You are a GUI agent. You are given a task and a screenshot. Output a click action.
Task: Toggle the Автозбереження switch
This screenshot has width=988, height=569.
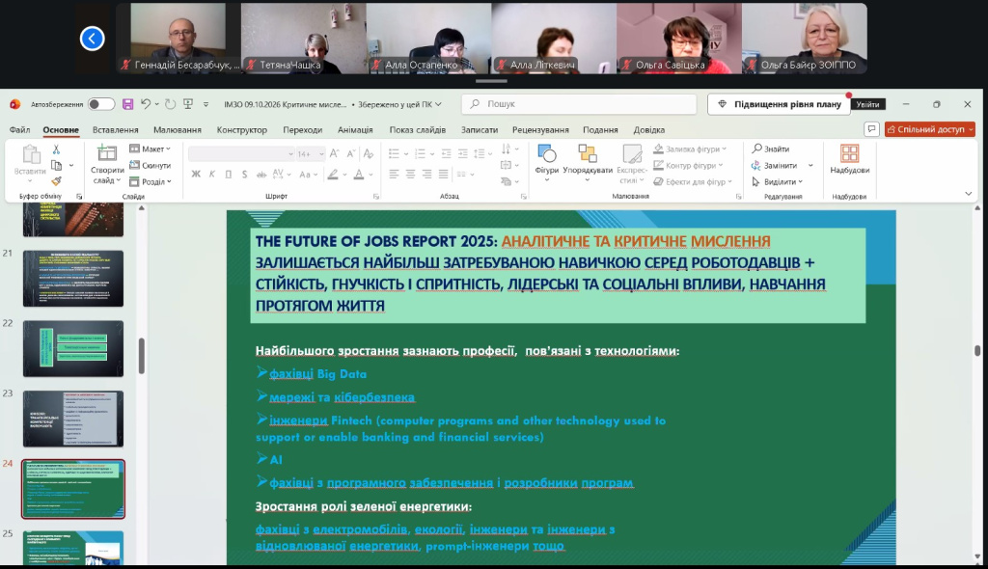click(100, 104)
